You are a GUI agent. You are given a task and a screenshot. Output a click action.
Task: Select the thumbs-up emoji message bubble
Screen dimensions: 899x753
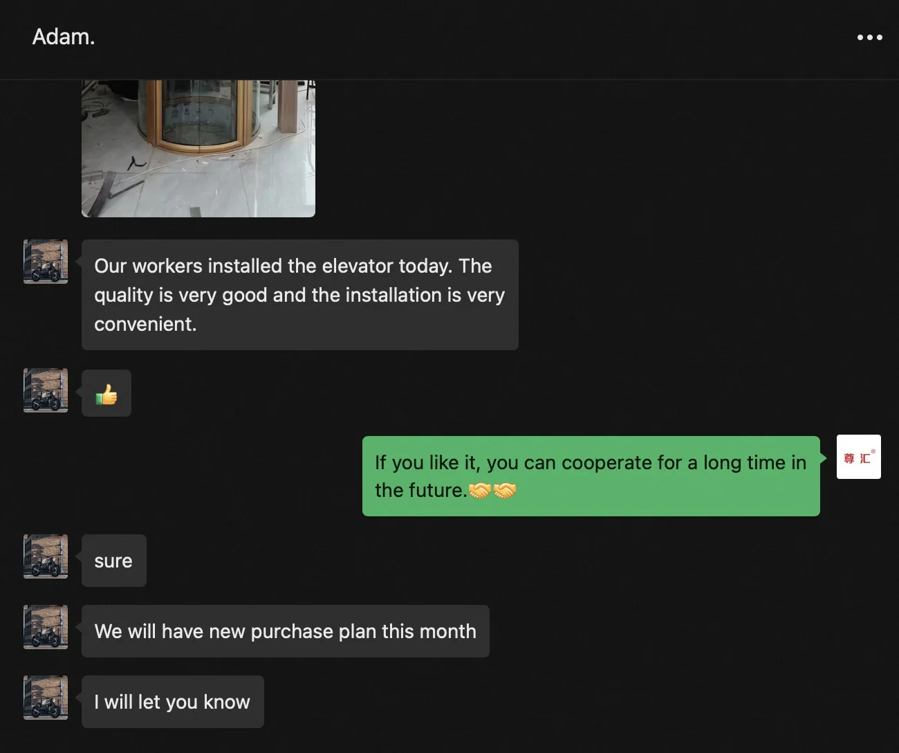[x=106, y=393]
